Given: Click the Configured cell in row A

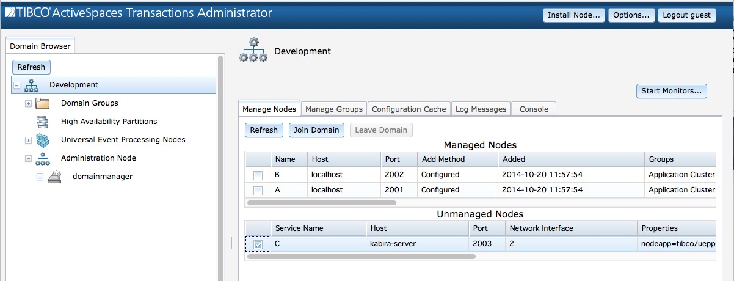Looking at the screenshot, I should (x=457, y=190).
